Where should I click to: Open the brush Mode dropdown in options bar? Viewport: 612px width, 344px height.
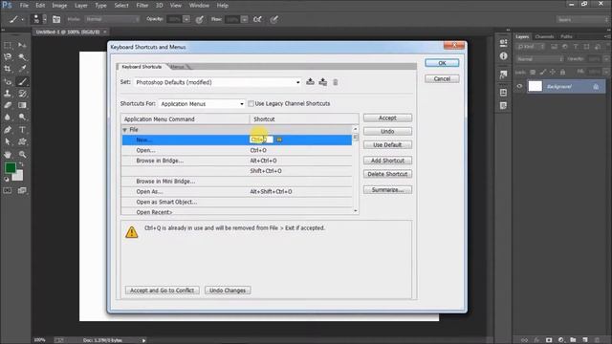pos(113,19)
